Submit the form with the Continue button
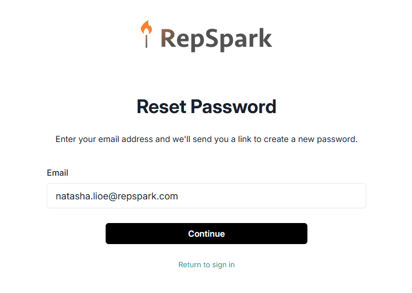The height and width of the screenshot is (293, 412). point(207,234)
